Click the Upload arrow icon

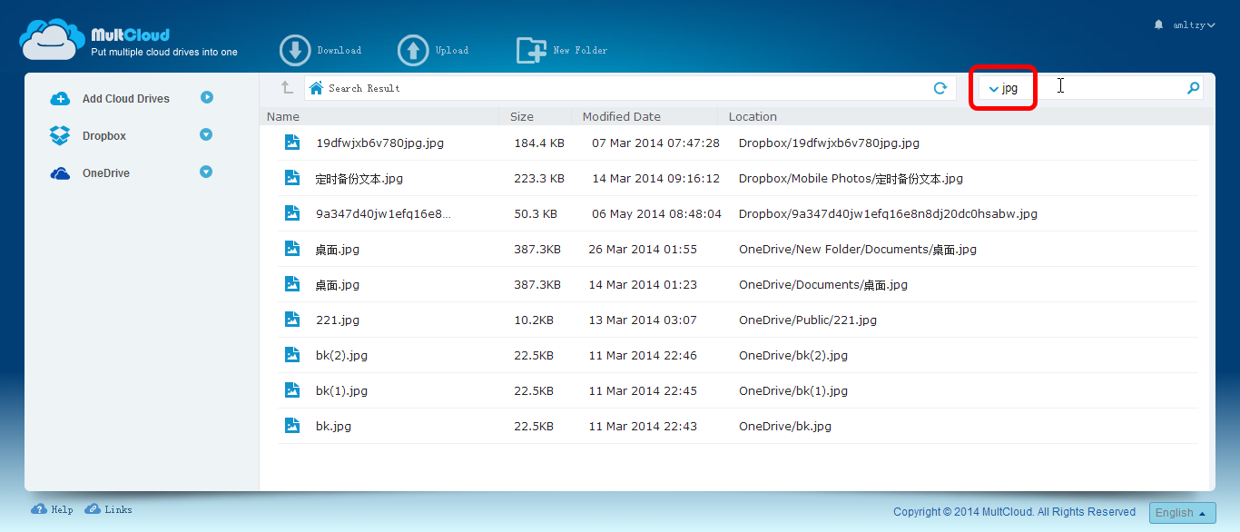point(413,51)
